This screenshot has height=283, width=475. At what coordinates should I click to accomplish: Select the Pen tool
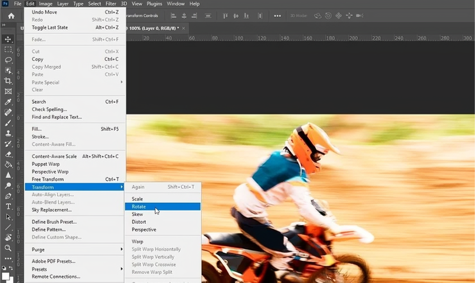point(8,196)
